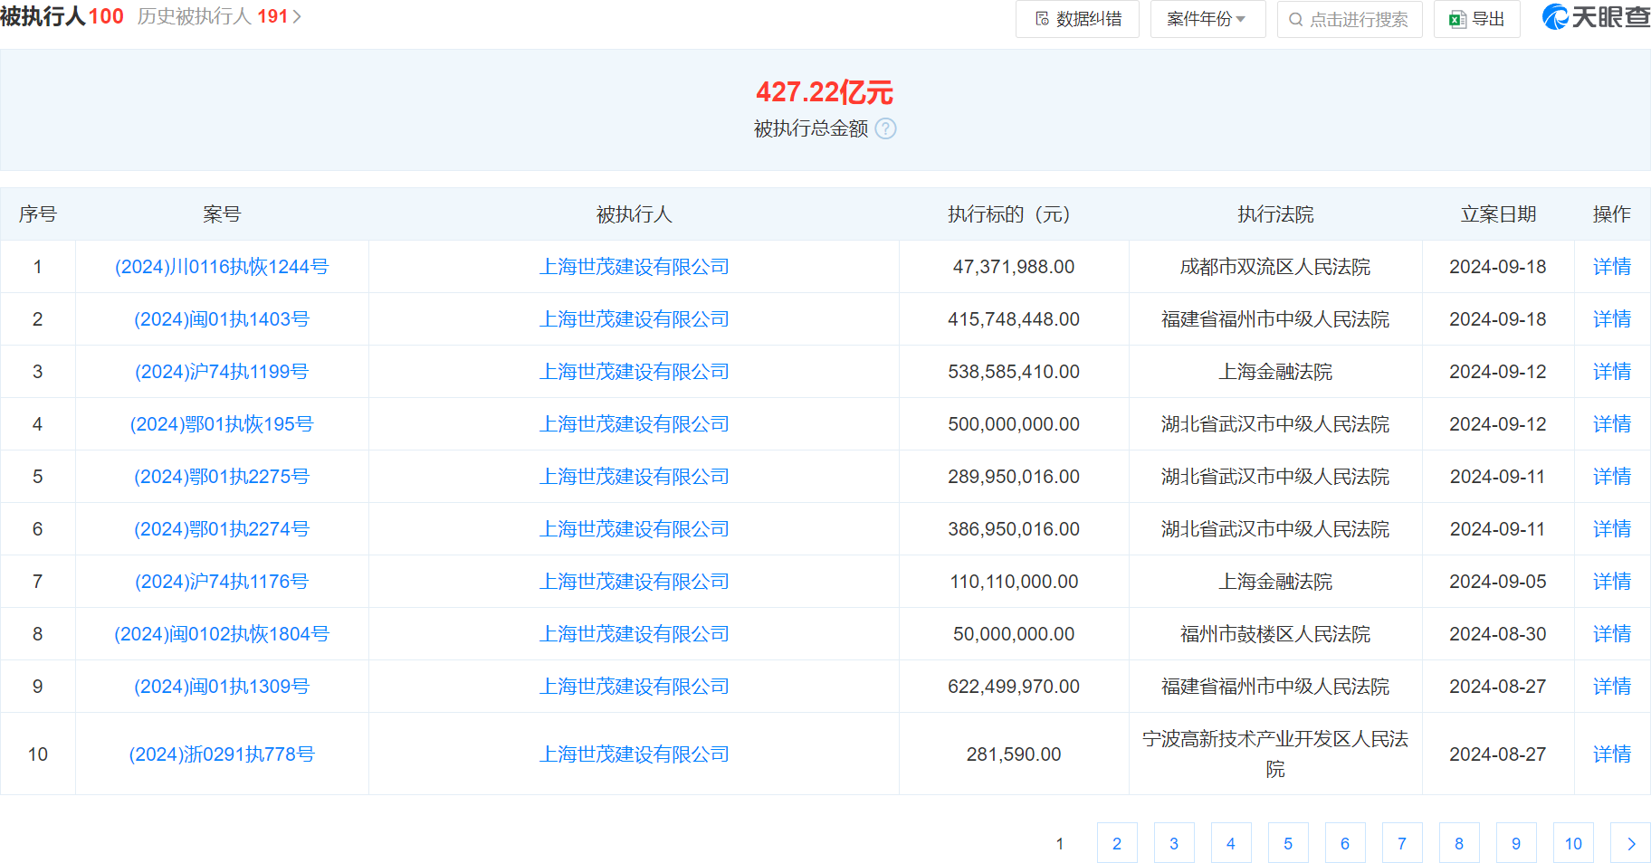
Task: Go to page 10
Action: (1573, 843)
